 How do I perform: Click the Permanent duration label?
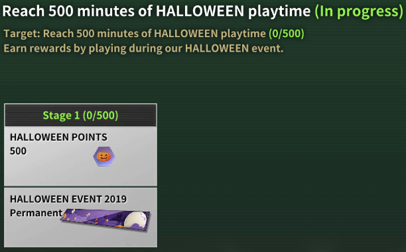pos(36,213)
